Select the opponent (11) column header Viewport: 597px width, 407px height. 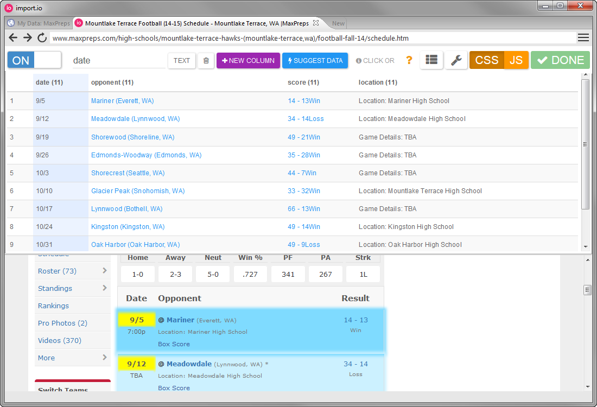pos(112,82)
